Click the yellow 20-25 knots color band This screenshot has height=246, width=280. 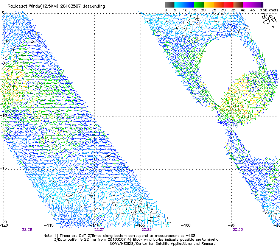click(209, 5)
